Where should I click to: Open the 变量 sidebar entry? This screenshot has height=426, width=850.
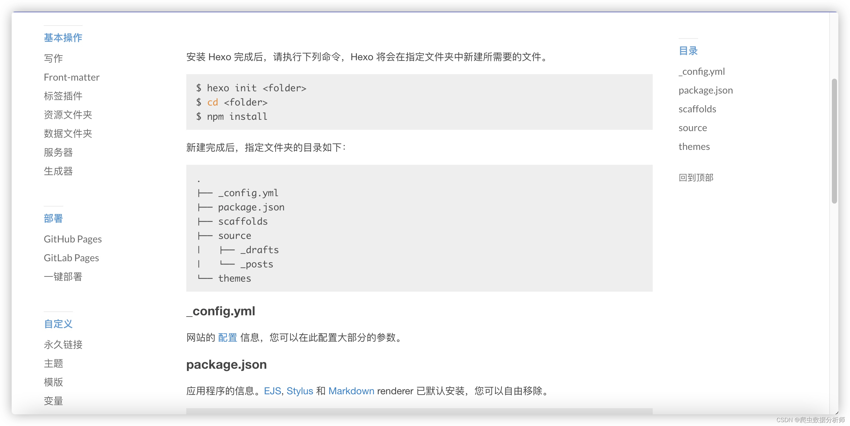pos(53,401)
